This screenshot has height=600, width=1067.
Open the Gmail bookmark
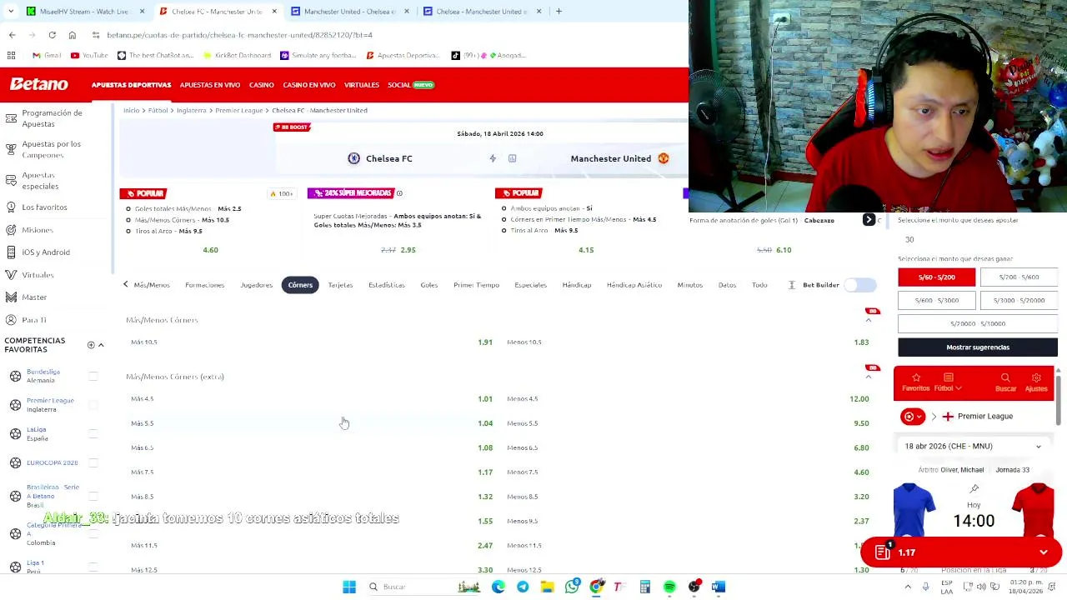tap(47, 55)
